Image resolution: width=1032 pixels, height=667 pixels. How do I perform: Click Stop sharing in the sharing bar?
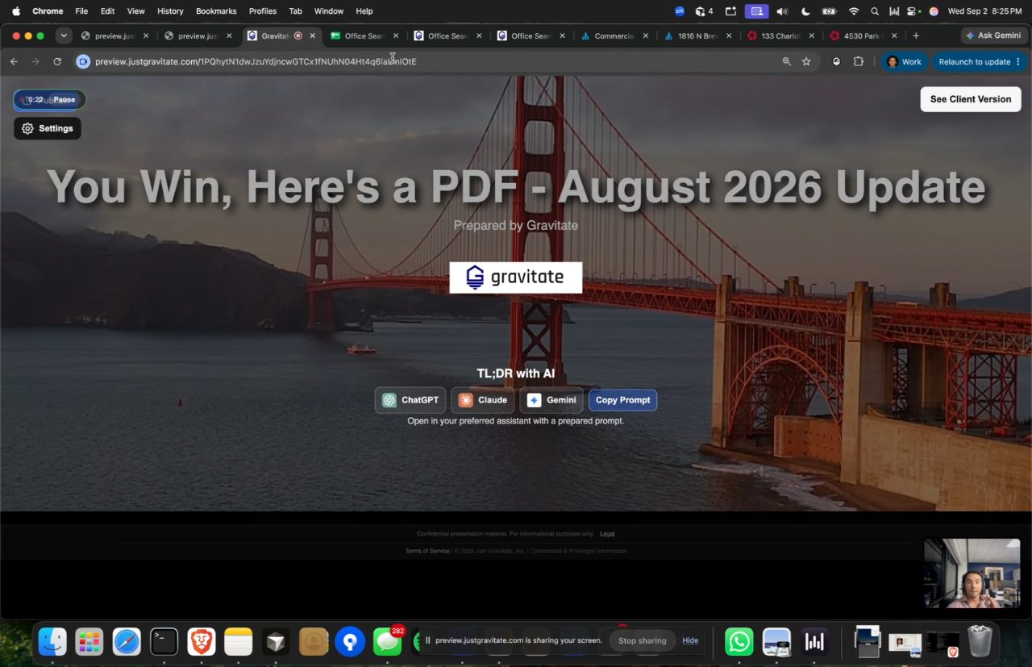pyautogui.click(x=643, y=640)
